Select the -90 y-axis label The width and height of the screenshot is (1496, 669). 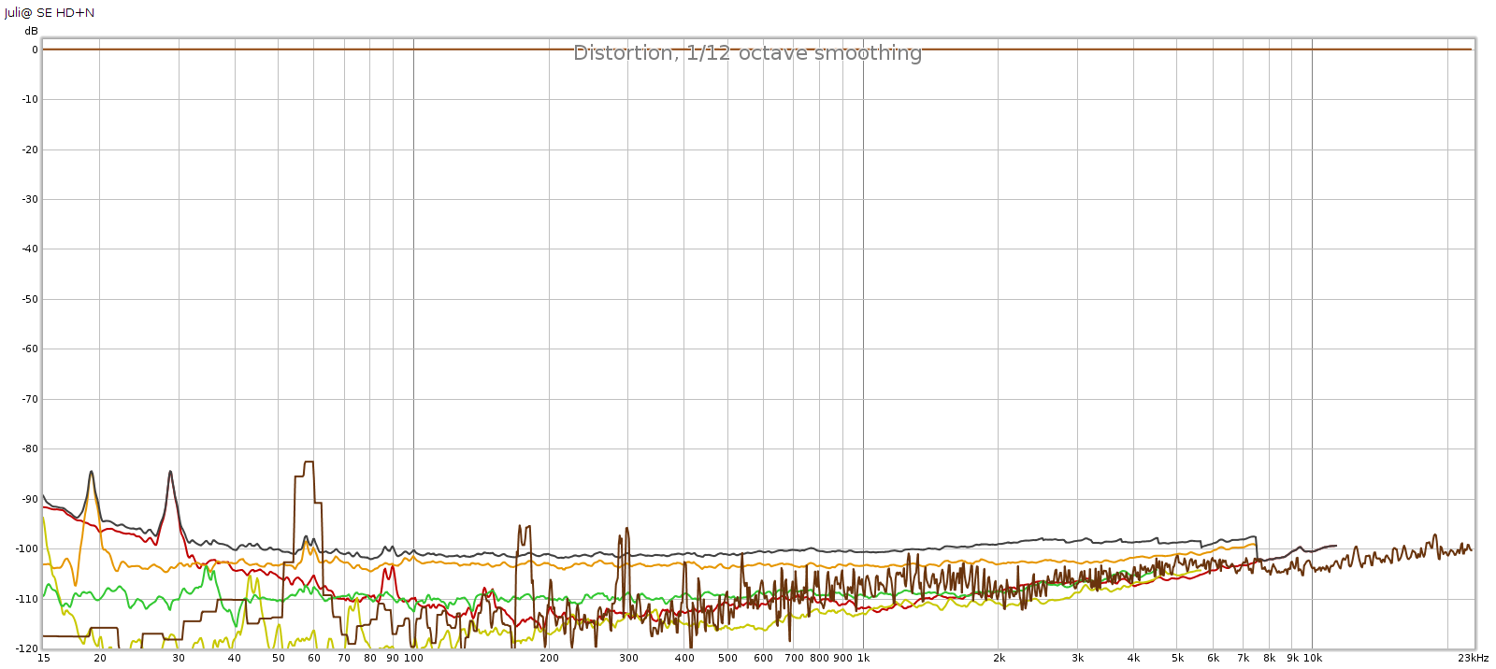point(30,499)
